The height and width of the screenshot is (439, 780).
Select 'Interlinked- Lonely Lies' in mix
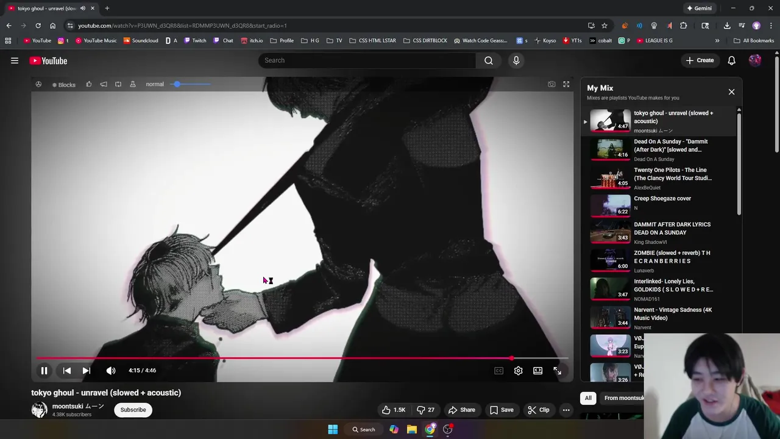pyautogui.click(x=659, y=290)
